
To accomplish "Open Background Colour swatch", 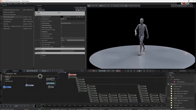I will [62, 17].
